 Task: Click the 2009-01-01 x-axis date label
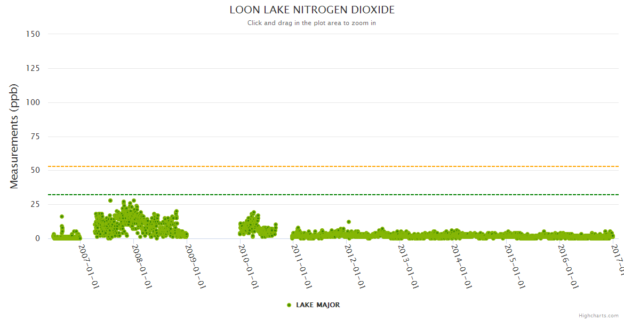tap(195, 266)
